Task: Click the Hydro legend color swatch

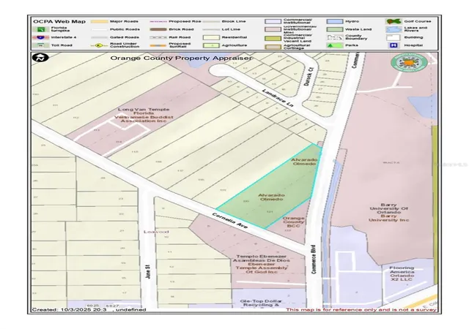Action: click(x=335, y=21)
